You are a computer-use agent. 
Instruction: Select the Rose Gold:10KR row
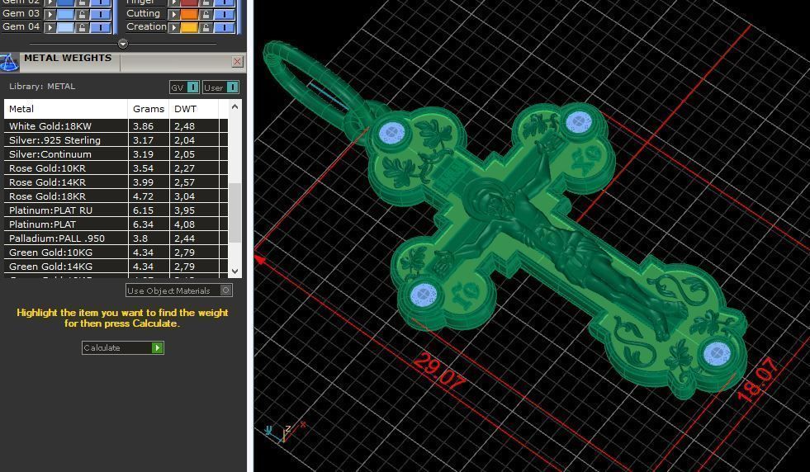click(116, 168)
